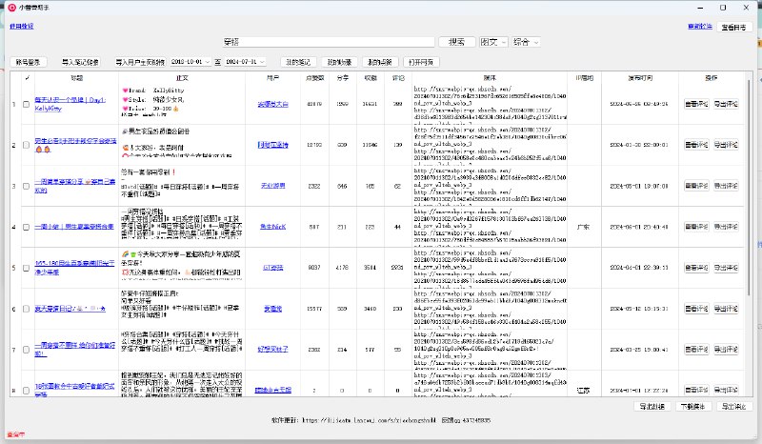Check the box in row 6
Viewport: 762px width, 444px height.
27,309
